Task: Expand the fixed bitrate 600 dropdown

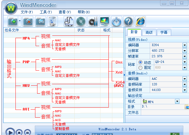Action: (x=185, y=68)
